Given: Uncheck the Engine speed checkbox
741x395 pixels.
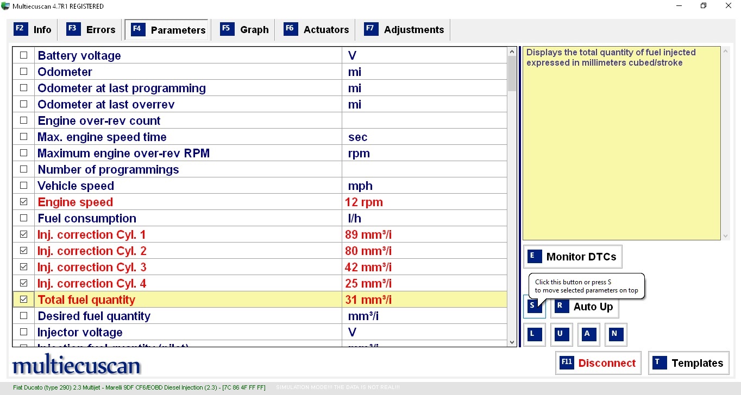Looking at the screenshot, I should 23,202.
